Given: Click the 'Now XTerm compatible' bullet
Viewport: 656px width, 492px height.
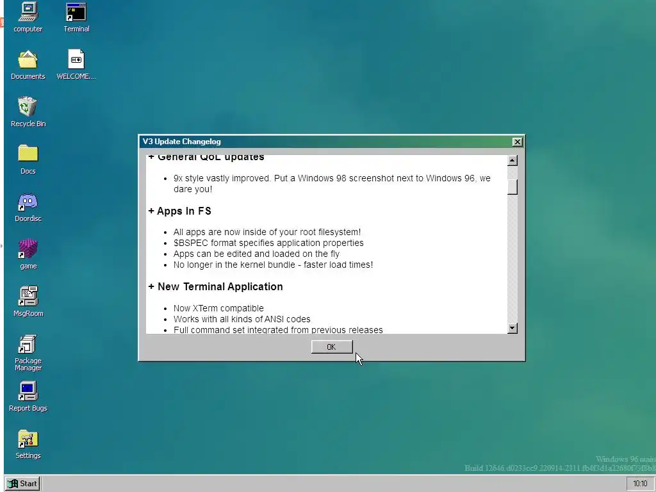Looking at the screenshot, I should (218, 308).
